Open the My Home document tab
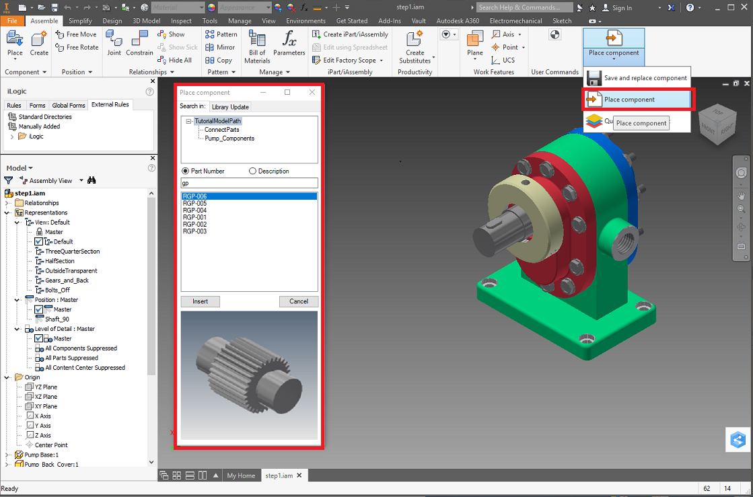 241,475
